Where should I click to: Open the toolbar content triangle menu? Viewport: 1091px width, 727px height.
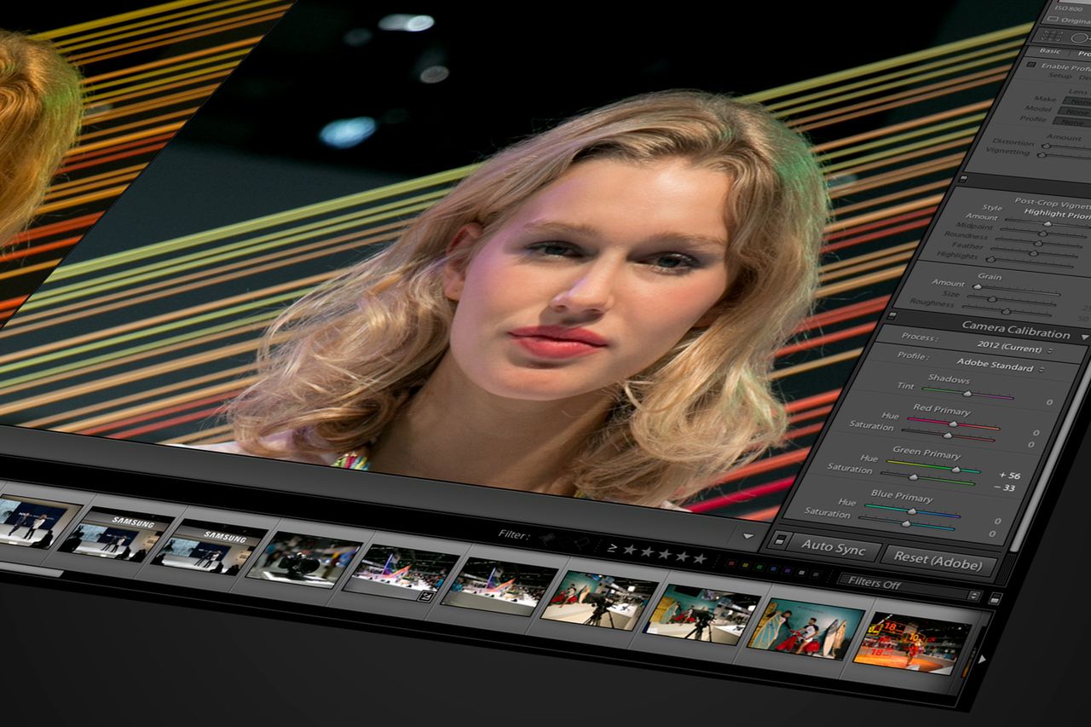748,536
